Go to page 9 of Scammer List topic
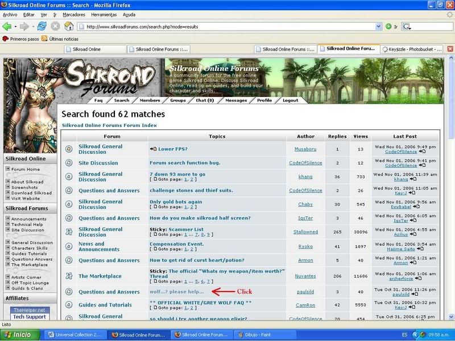This screenshot has width=455, height=341. [208, 234]
